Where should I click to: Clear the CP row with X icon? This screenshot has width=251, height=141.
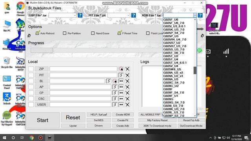pyautogui.click(x=127, y=93)
